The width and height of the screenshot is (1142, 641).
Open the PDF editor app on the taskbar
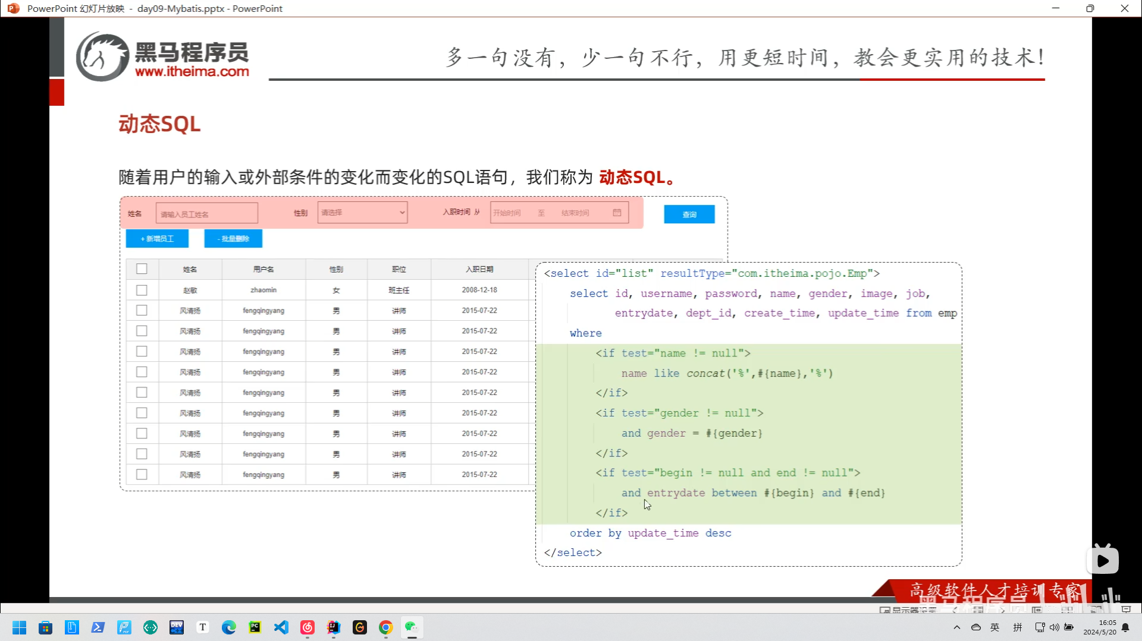124,627
